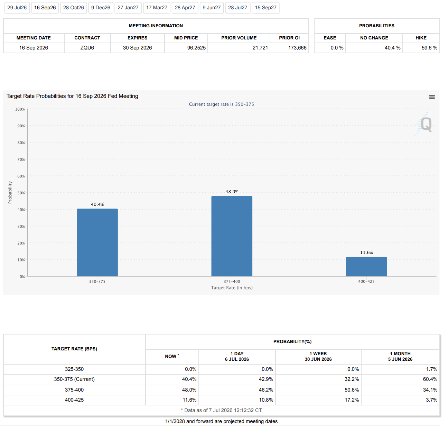The height and width of the screenshot is (431, 448).
Task: Click the 1 DAY 6 JUL 2026 header
Action: [237, 356]
